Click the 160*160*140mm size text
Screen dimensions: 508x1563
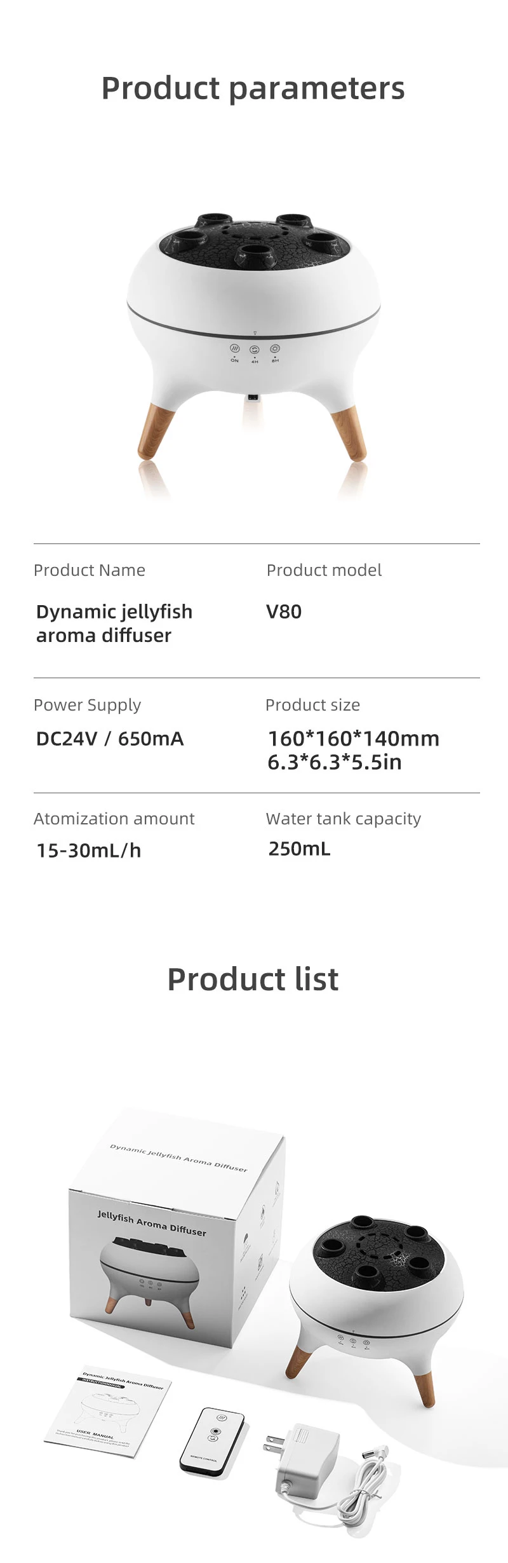point(354,739)
